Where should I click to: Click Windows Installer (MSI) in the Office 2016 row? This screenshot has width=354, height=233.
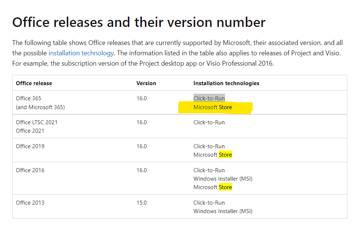pyautogui.click(x=223, y=179)
